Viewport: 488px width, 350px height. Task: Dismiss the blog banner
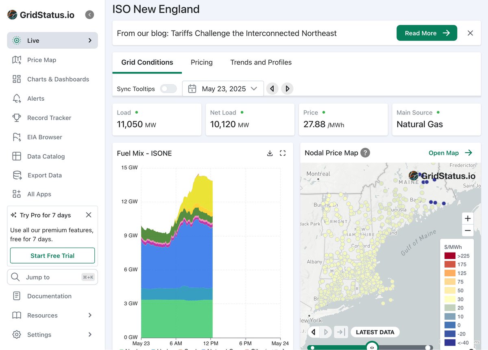tap(470, 33)
